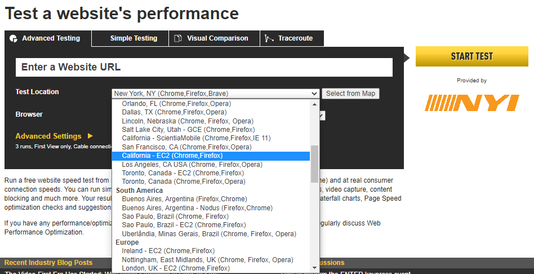Select San Francisco, CA location option
Viewport: 534px width, 274px height.
click(211, 147)
